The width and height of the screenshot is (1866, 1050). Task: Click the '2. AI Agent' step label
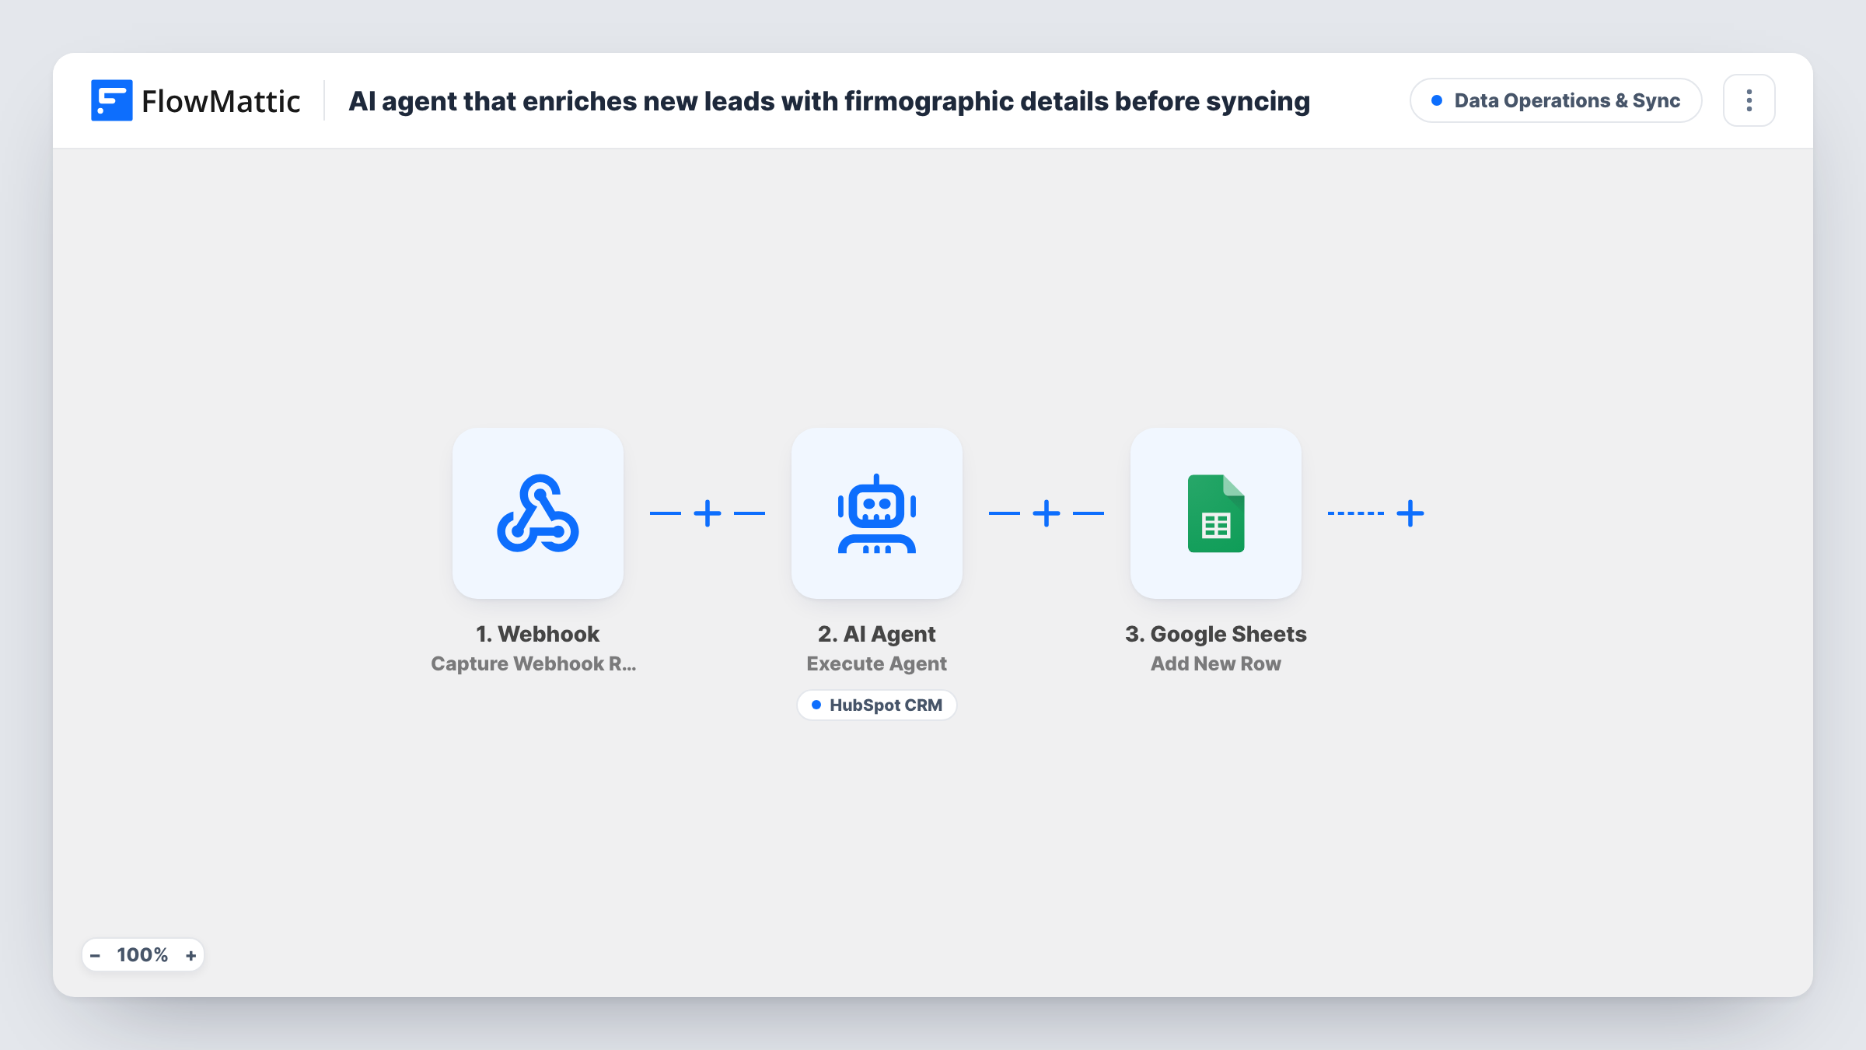tap(877, 634)
